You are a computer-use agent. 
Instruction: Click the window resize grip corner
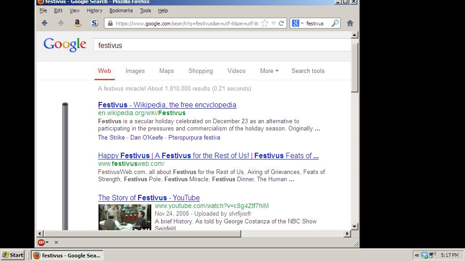click(x=356, y=244)
